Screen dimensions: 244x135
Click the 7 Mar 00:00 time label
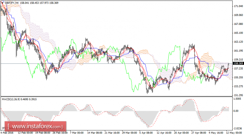click(76, 133)
